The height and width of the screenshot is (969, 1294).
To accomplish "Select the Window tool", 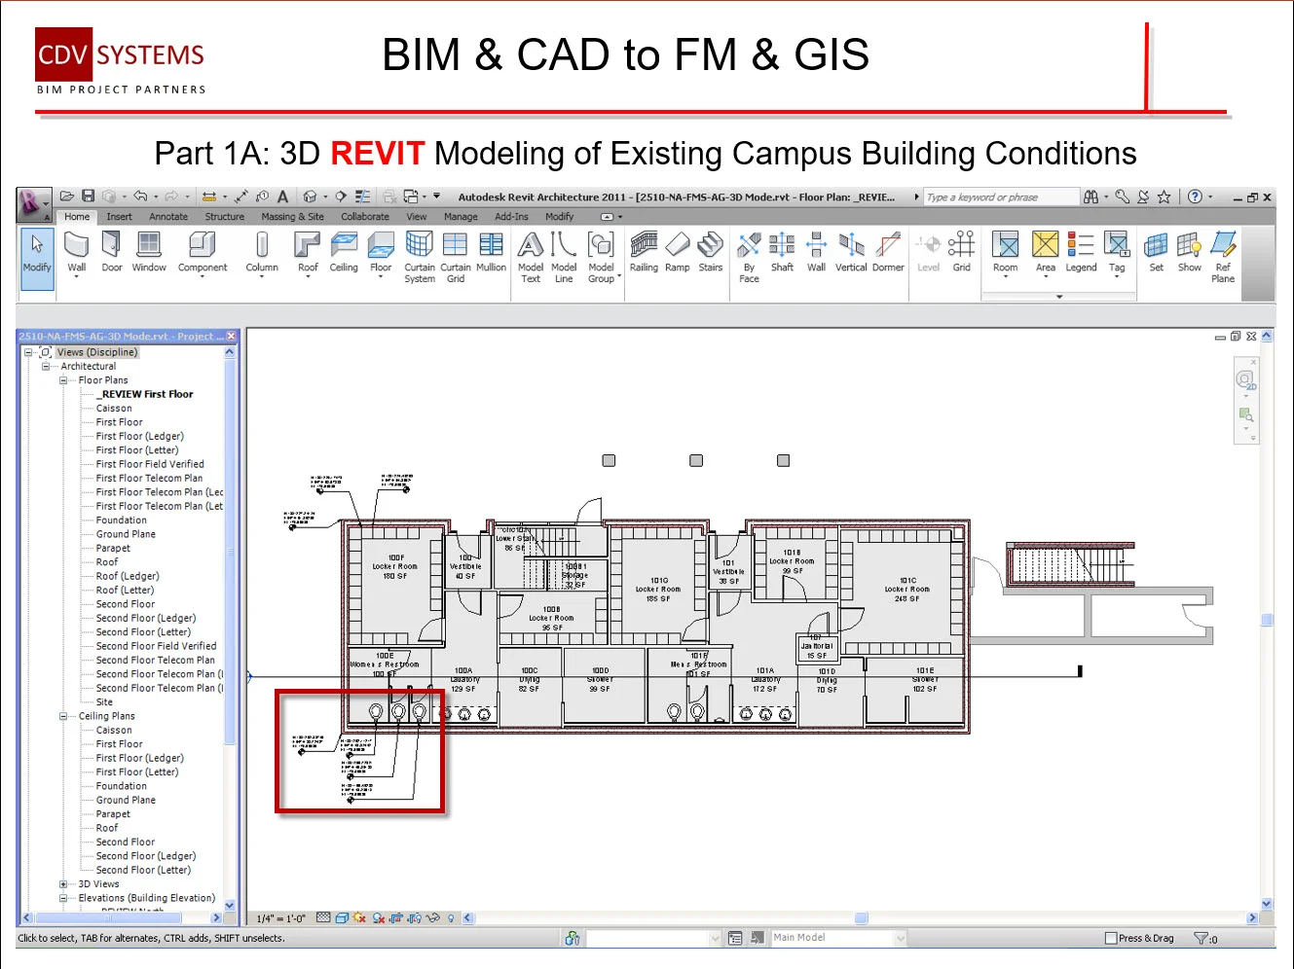I will tap(149, 251).
